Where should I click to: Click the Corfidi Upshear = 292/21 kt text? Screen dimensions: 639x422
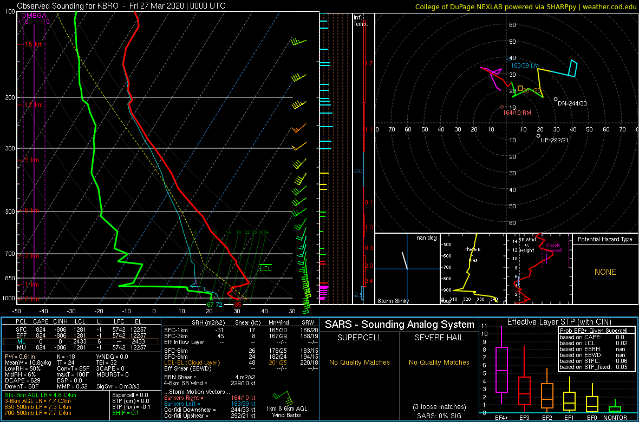point(210,416)
